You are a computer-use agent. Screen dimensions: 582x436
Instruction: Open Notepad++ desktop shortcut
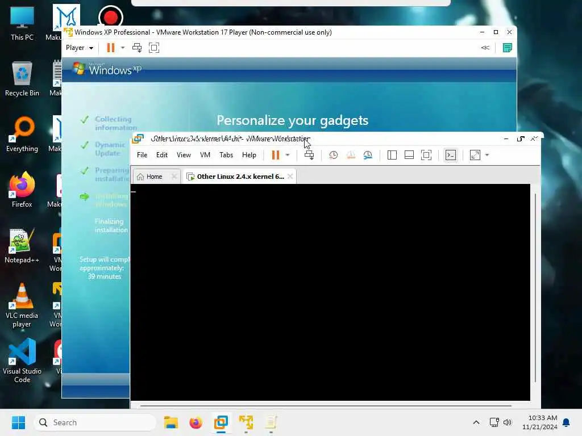click(22, 245)
